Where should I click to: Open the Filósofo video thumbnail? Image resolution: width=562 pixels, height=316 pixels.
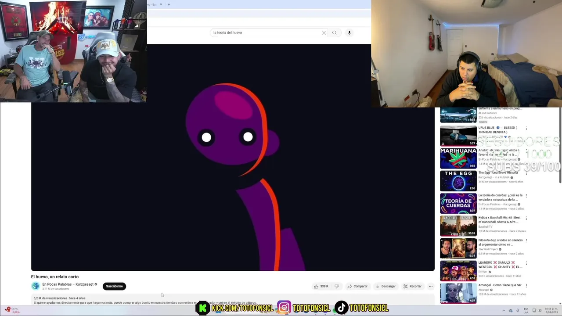[x=458, y=248]
